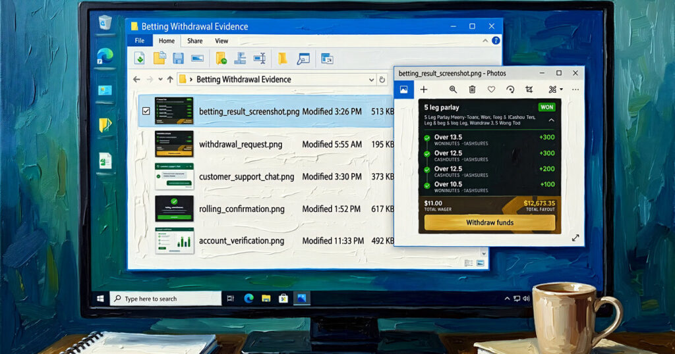Open the three-dot menu in Photos
This screenshot has height=354, width=675.
pyautogui.click(x=575, y=89)
